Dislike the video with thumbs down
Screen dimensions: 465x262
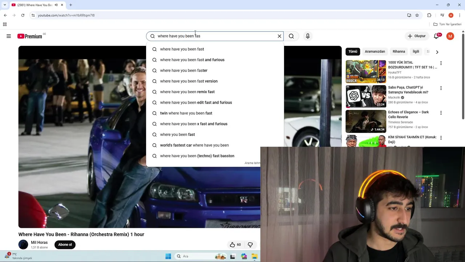[250, 245]
